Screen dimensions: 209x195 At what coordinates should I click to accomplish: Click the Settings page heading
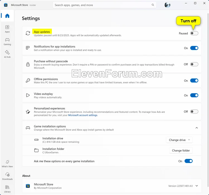[x=31, y=18]
